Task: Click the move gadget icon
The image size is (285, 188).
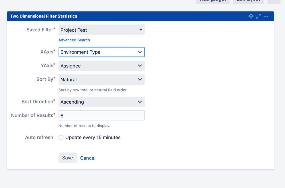Action: [251, 16]
